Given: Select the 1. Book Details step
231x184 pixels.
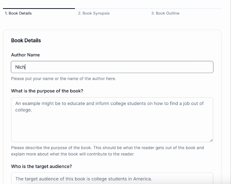Looking at the screenshot, I should coord(18,13).
